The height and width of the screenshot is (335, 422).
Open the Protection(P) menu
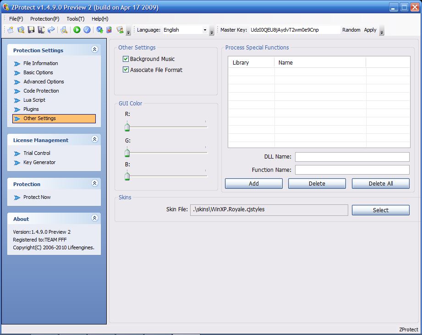[x=45, y=19]
